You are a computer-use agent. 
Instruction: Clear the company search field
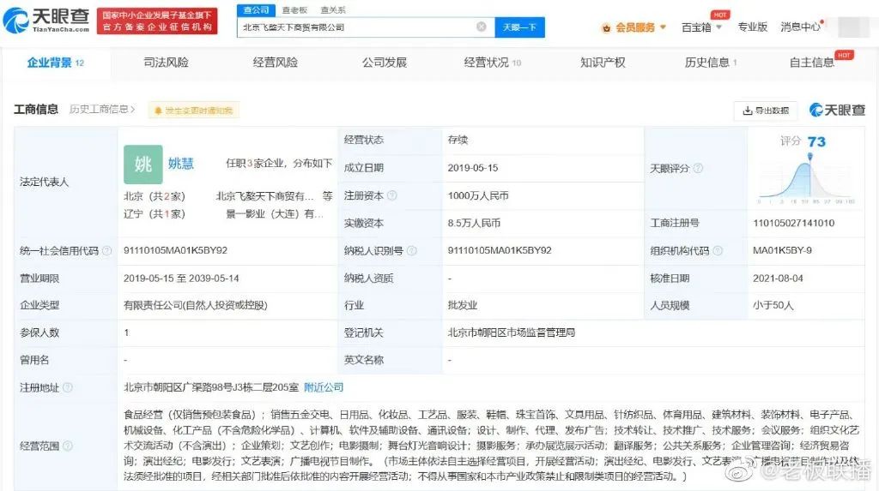click(481, 27)
